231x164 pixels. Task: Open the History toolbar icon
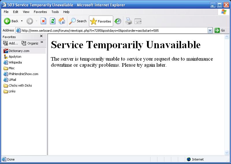118,21
